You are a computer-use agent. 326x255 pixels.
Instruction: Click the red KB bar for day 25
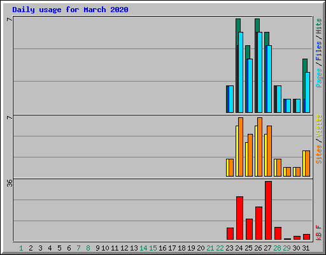point(249,229)
